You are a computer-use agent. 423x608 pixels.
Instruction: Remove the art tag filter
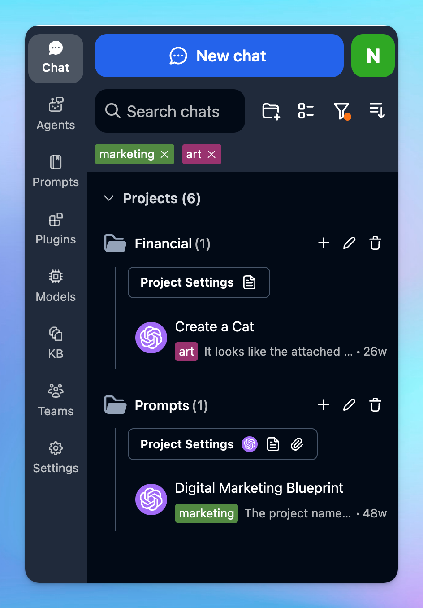pyautogui.click(x=211, y=154)
